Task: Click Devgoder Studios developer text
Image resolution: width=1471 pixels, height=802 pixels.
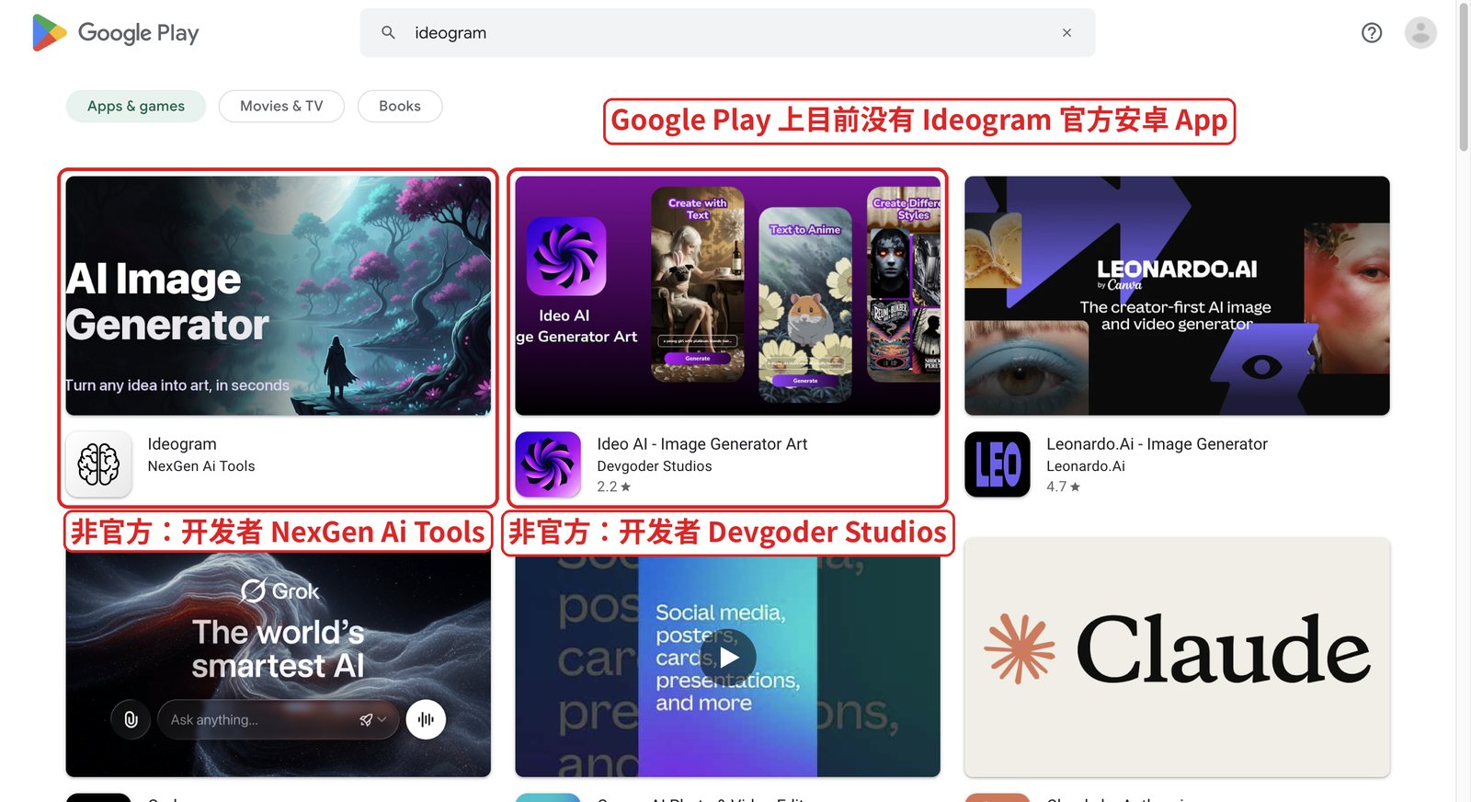Action: 655,466
